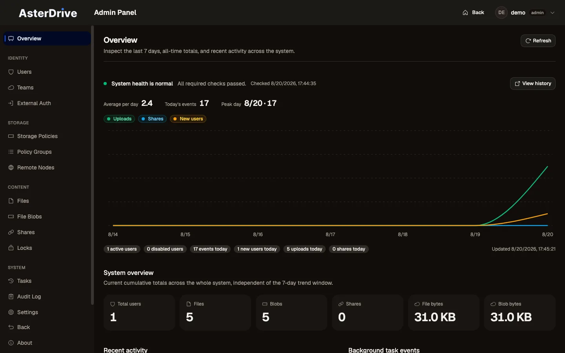The width and height of the screenshot is (565, 353).
Task: Click the External Auth login icon
Action: click(11, 103)
